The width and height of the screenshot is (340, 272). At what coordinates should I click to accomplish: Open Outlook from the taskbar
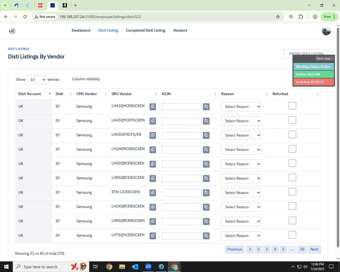click(135, 267)
